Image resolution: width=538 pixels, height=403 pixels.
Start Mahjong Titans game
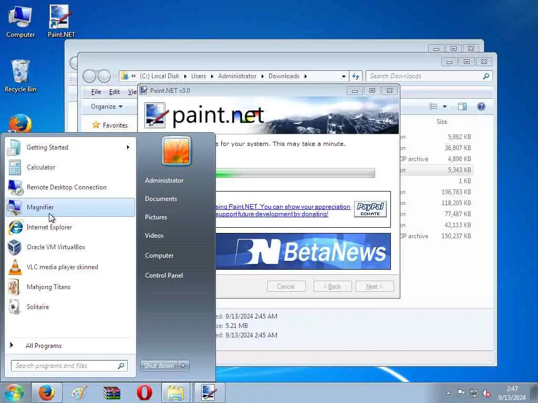pos(70,287)
